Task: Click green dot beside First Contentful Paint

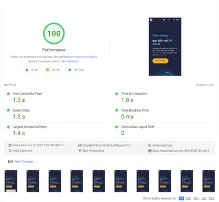Action: click(x=8, y=94)
